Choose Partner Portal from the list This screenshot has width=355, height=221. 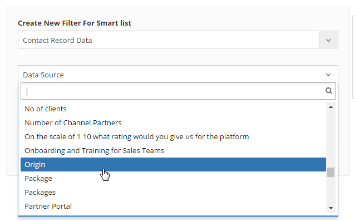(x=173, y=206)
